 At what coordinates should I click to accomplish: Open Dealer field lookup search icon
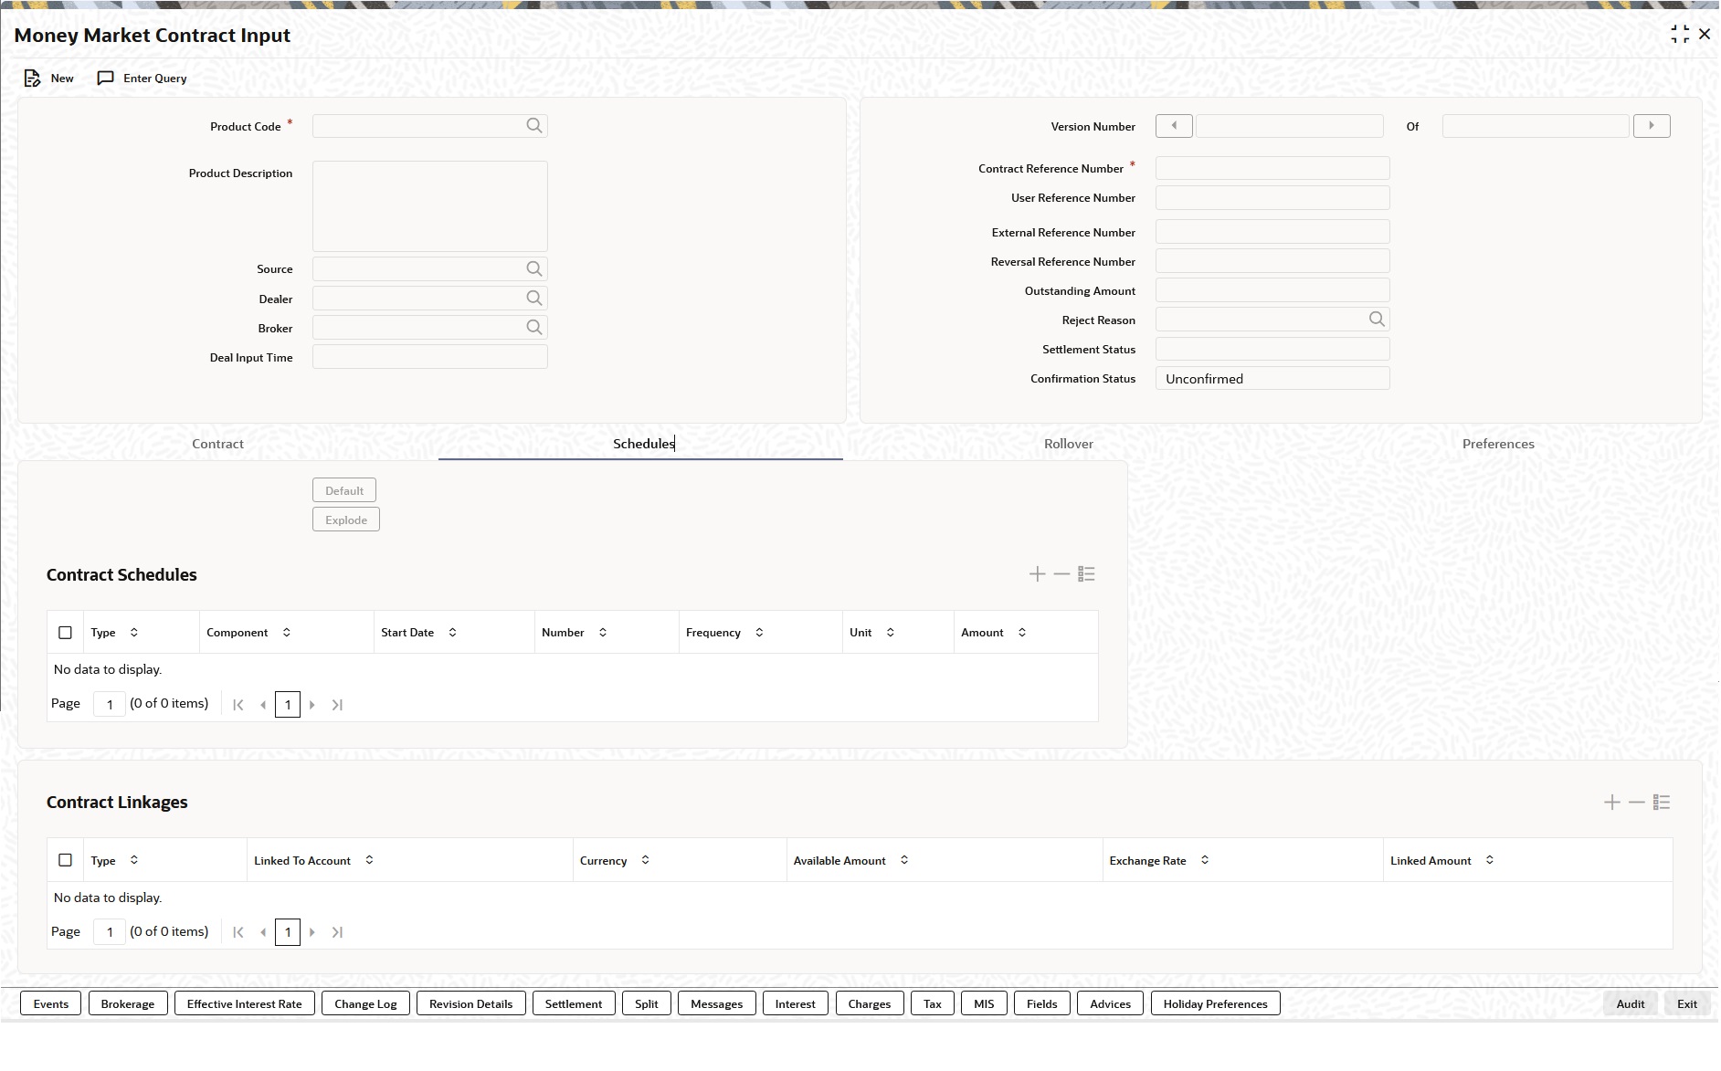pos(534,299)
